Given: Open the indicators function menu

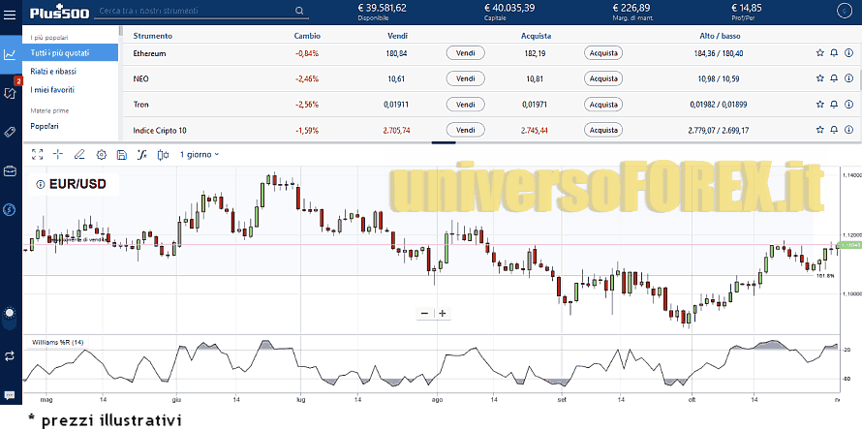Looking at the screenshot, I should (141, 154).
